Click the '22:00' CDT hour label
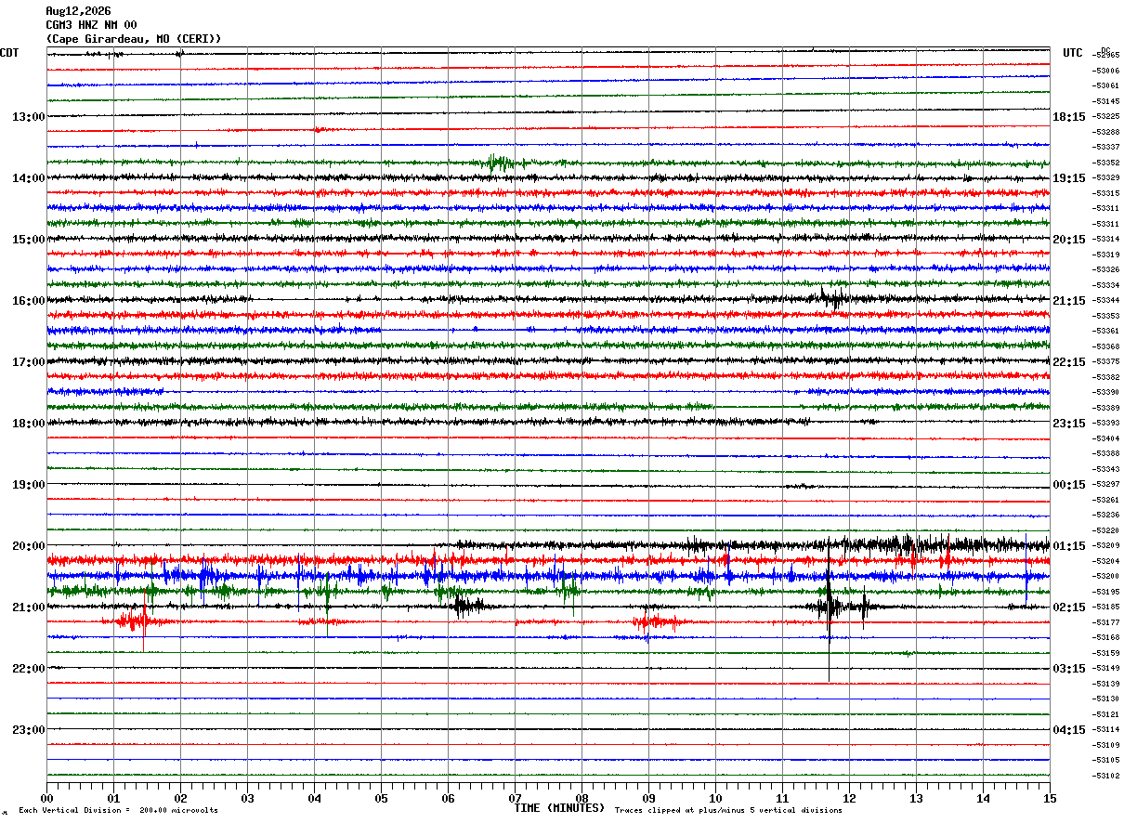Screen dimensions: 1124x823 28,669
